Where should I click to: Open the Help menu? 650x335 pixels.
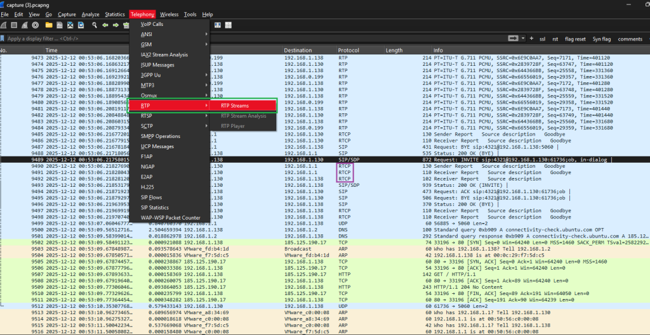208,15
